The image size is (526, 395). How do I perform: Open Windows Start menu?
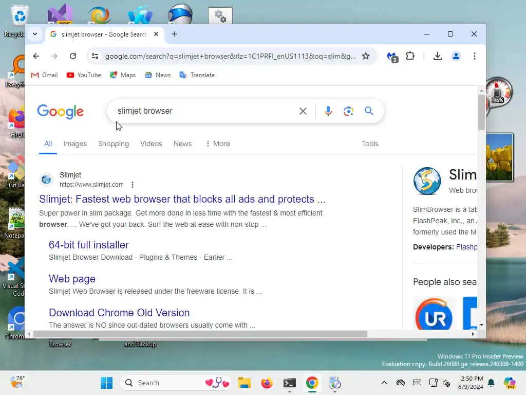(x=106, y=383)
